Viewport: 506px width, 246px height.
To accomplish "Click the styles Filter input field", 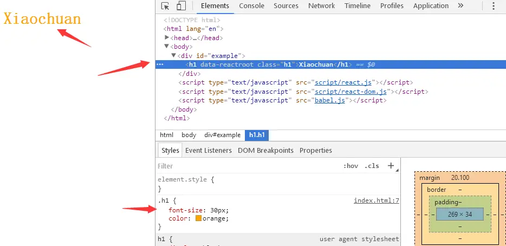I will (x=249, y=166).
